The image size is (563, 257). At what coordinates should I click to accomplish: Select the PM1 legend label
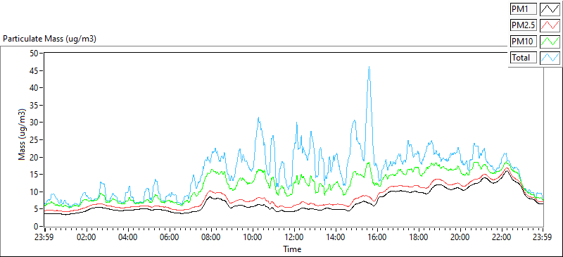point(523,8)
